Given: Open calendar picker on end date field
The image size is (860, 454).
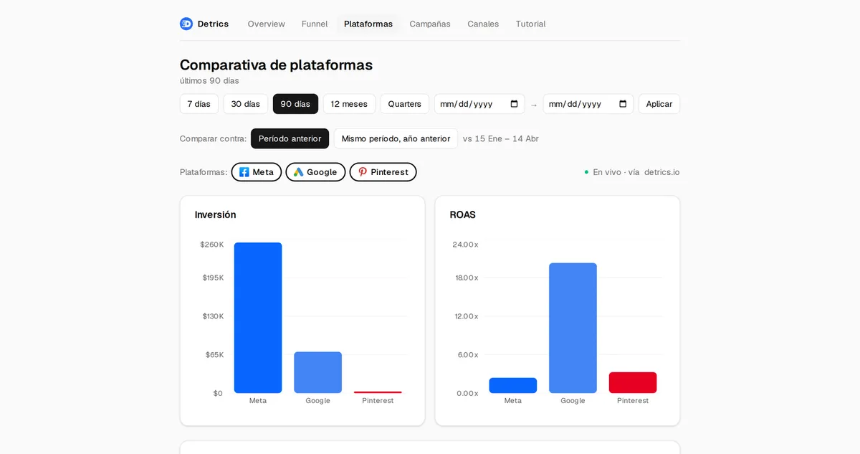Looking at the screenshot, I should pos(623,104).
